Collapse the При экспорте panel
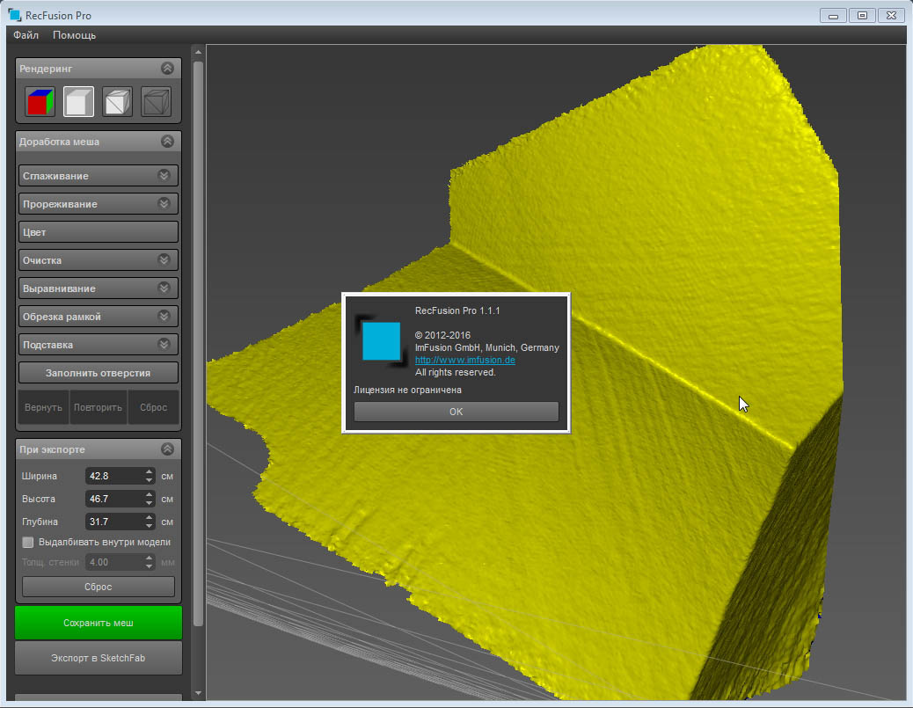Viewport: 913px width, 708px height. coord(167,449)
